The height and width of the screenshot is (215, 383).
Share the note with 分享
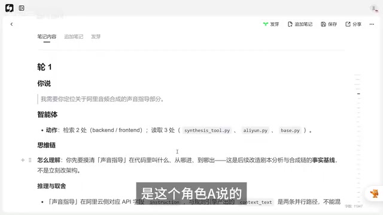click(353, 24)
